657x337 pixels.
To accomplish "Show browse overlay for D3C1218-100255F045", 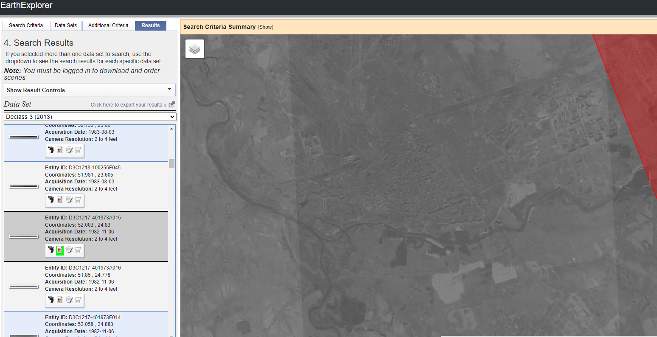I will coord(60,200).
